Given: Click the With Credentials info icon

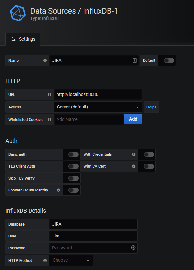Looking at the screenshot, I should pyautogui.click(x=134, y=154).
